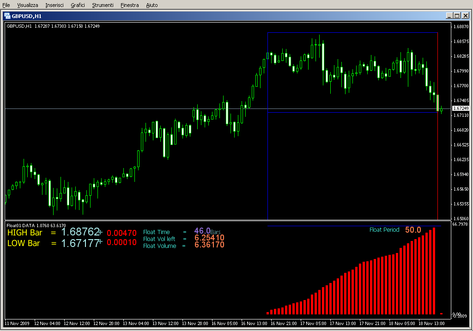473x331 pixels.
Task: Click the current price label 1.67249
Action: (461, 108)
